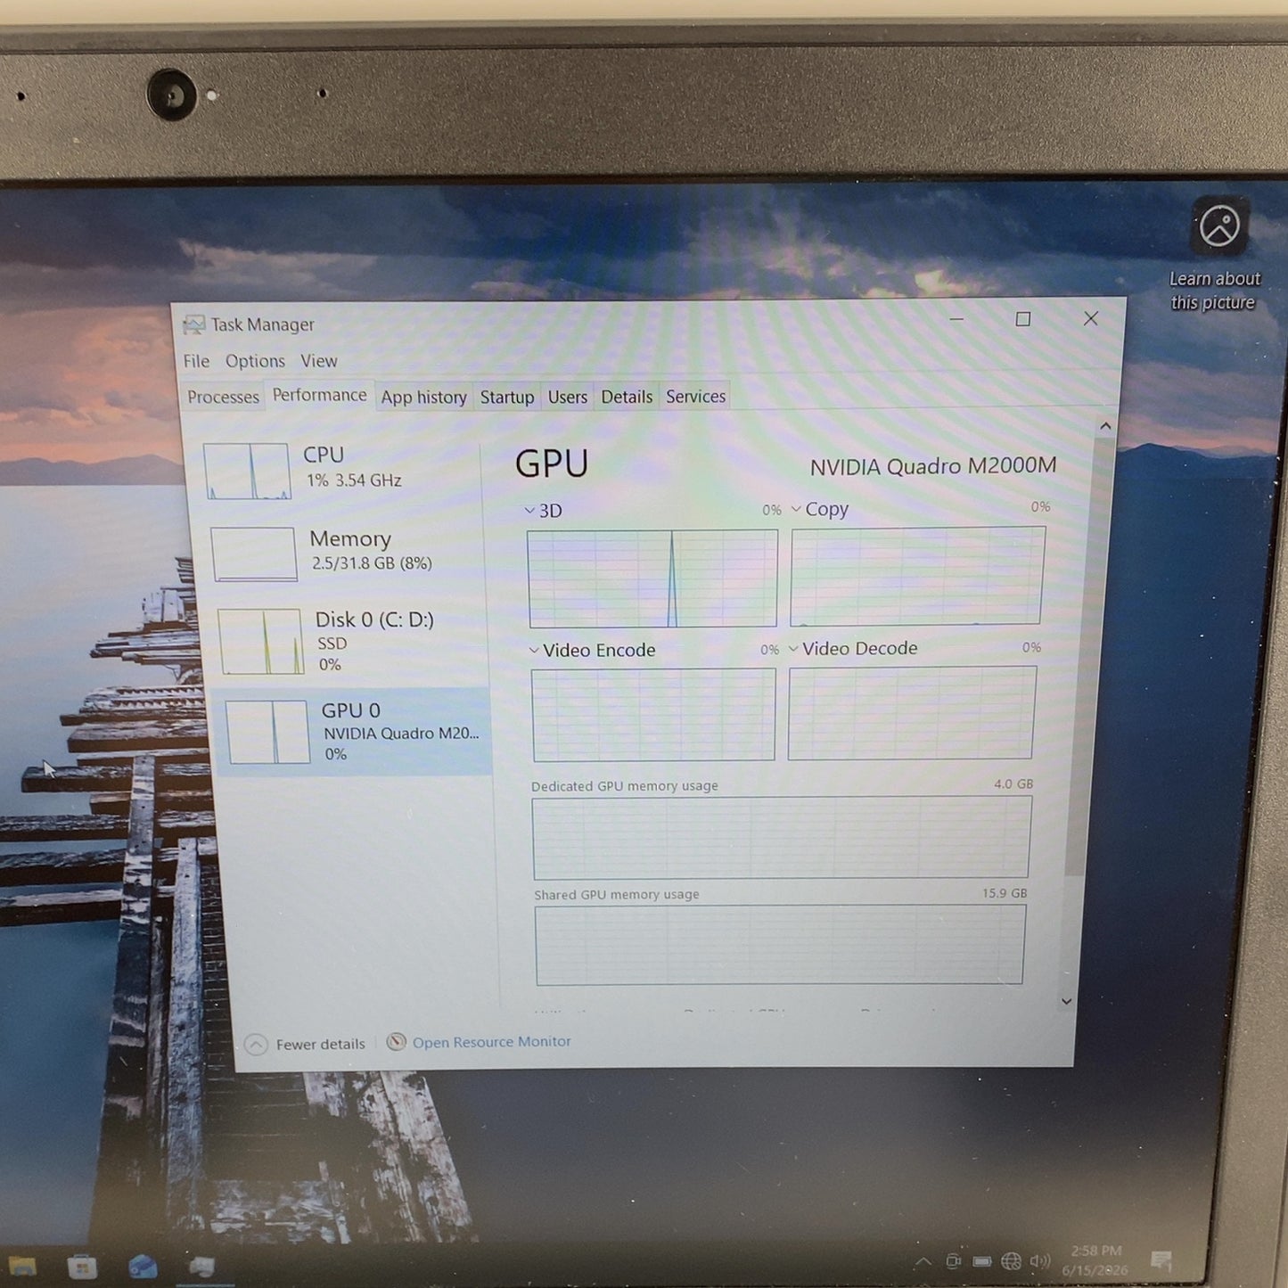
Task: Click the 3D usage graph
Action: (652, 578)
